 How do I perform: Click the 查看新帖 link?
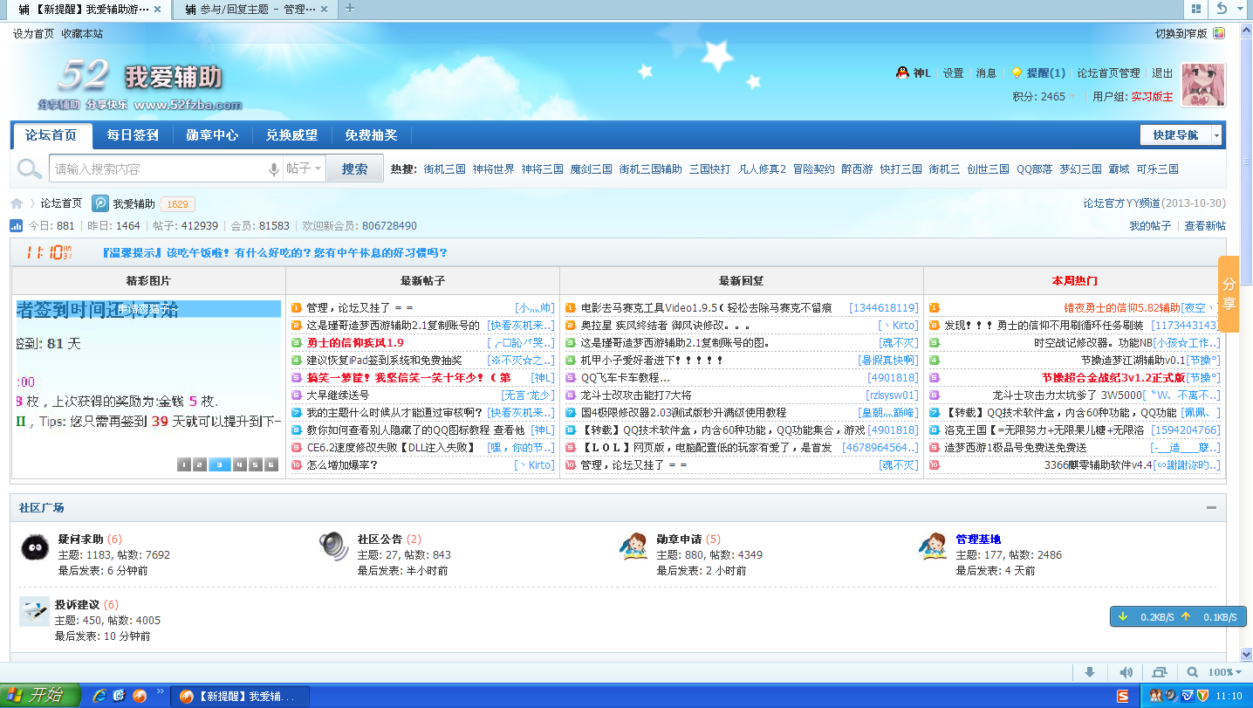pyautogui.click(x=1205, y=226)
